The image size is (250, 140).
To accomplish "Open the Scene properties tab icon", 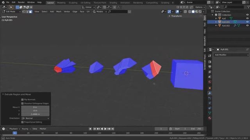I will pyautogui.click(x=210, y=77).
